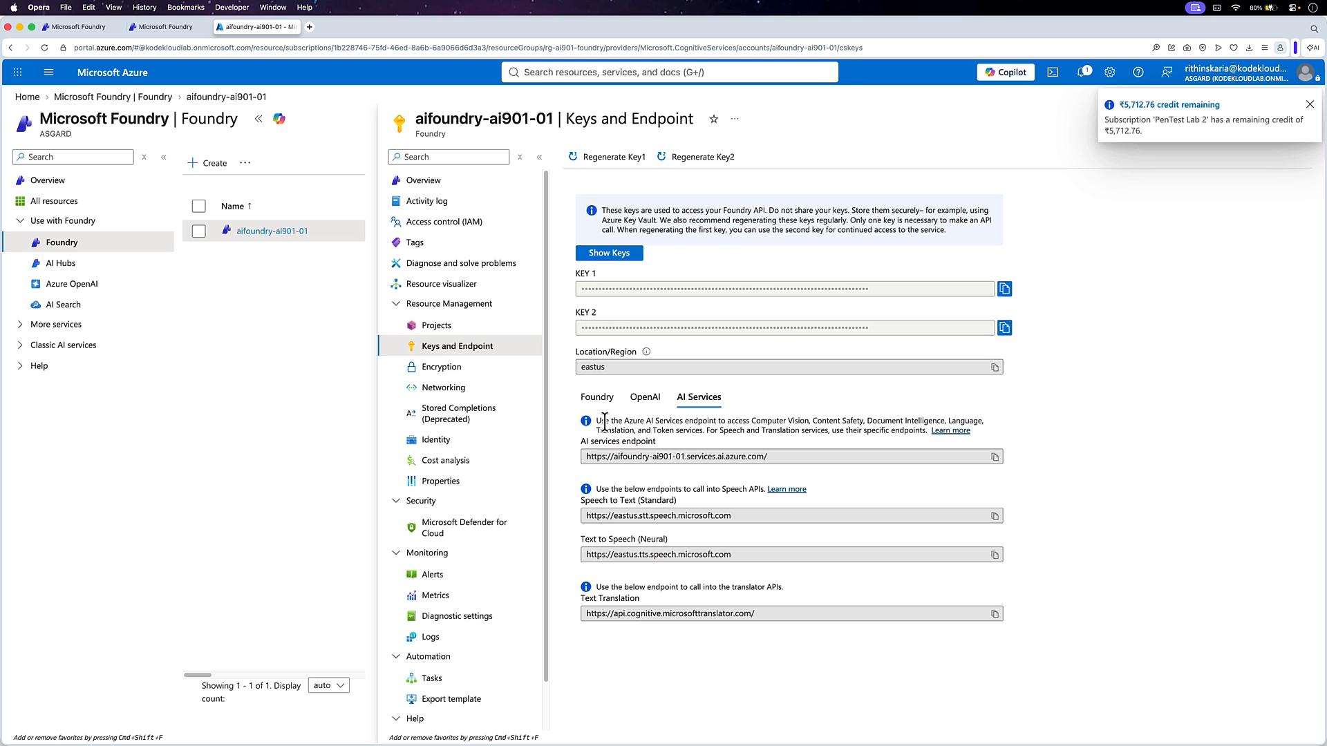Open Azure OpenAI in left sidebar
This screenshot has width=1327, height=746.
[72, 284]
